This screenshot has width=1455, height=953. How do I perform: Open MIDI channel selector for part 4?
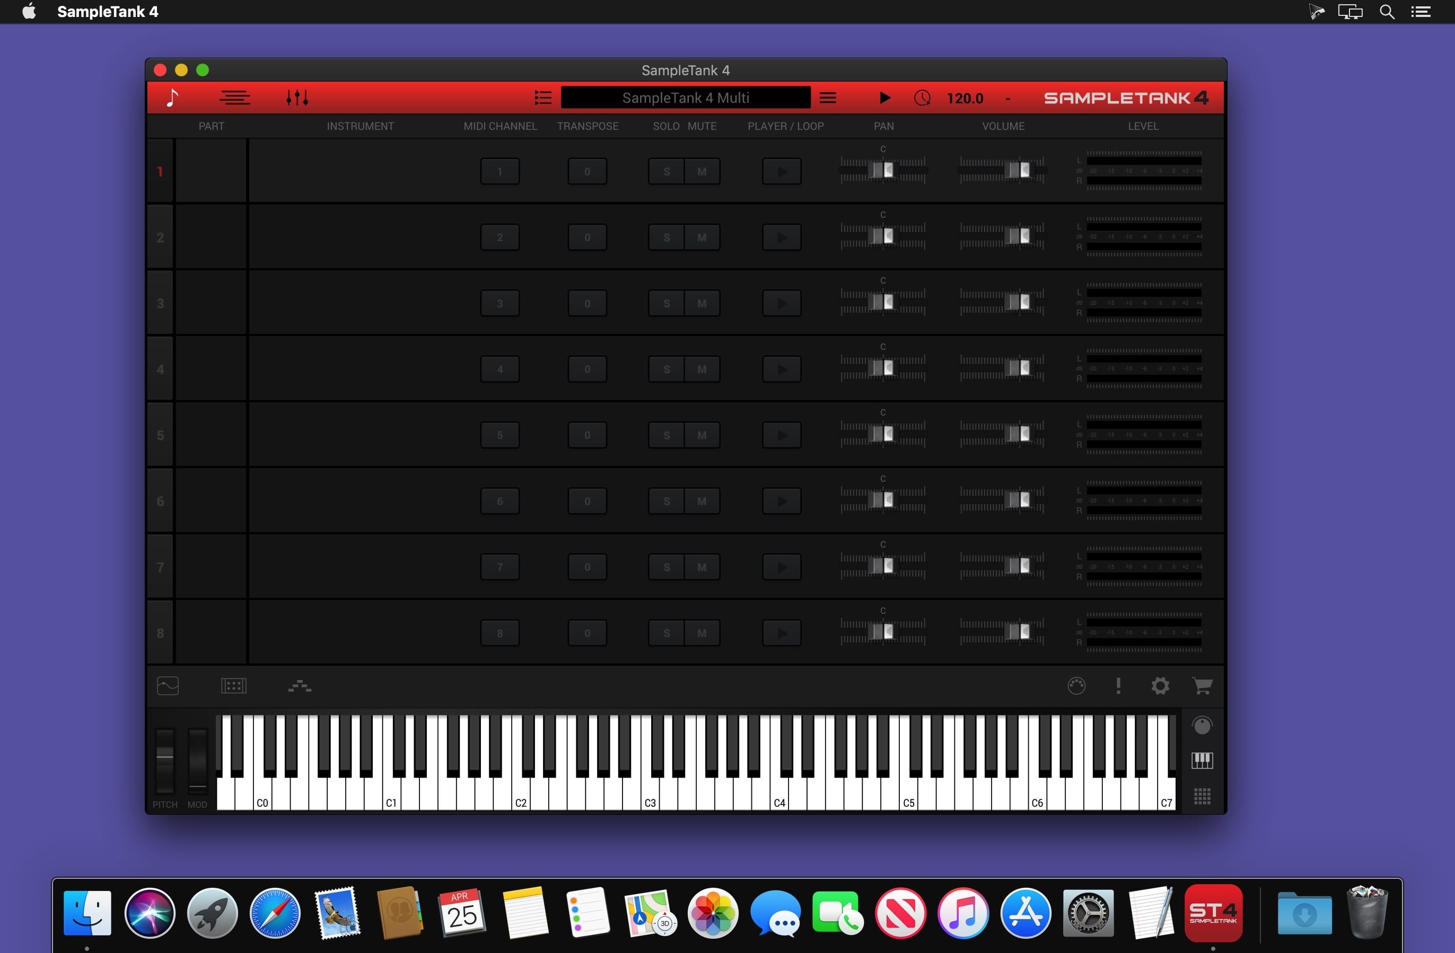click(500, 369)
